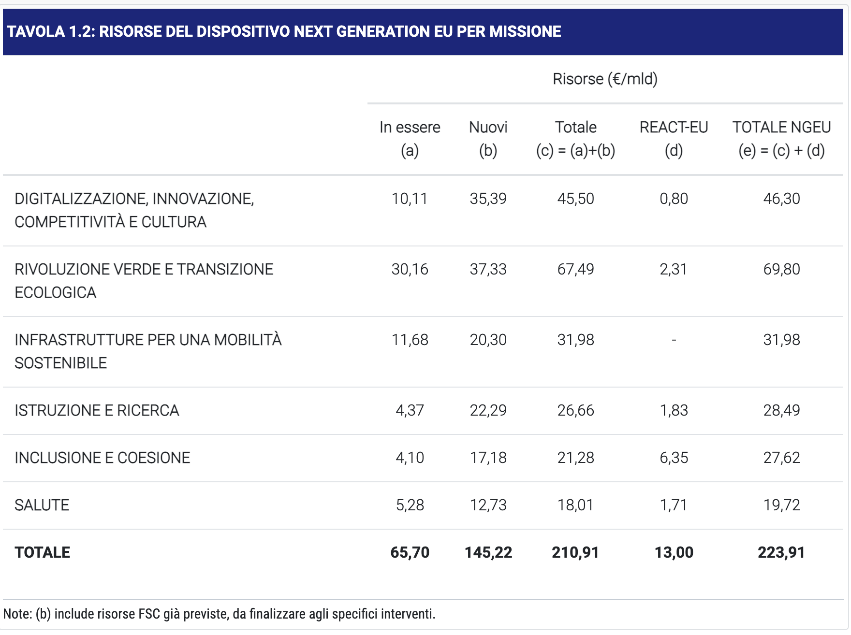This screenshot has height=635, width=851.
Task: Click the REACT-EU value 6,35 for Inclusione
Action: click(x=674, y=458)
